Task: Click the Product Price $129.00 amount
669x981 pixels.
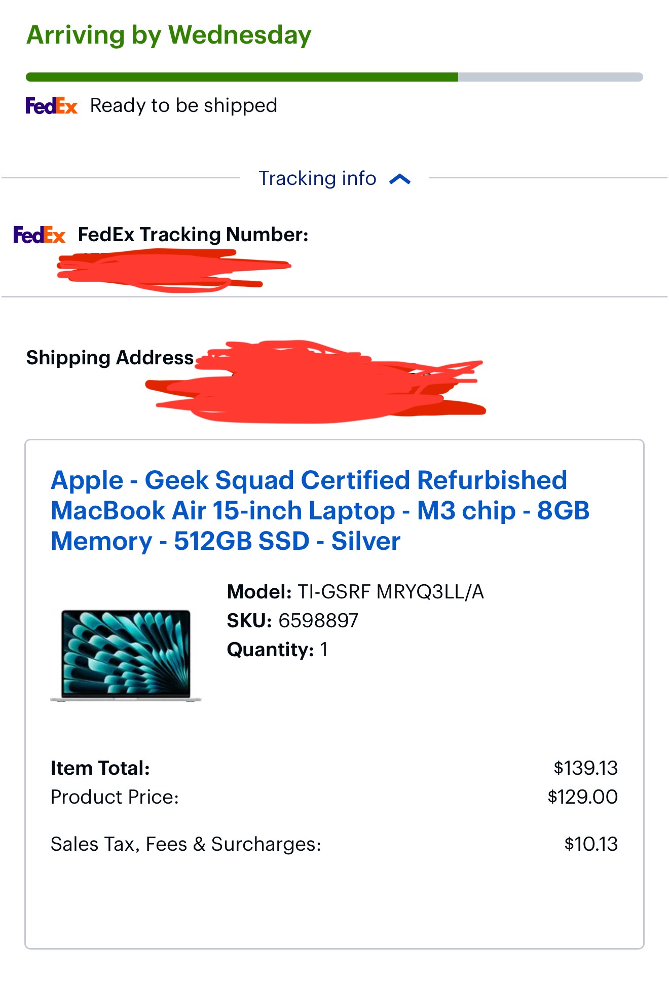Action: click(582, 797)
